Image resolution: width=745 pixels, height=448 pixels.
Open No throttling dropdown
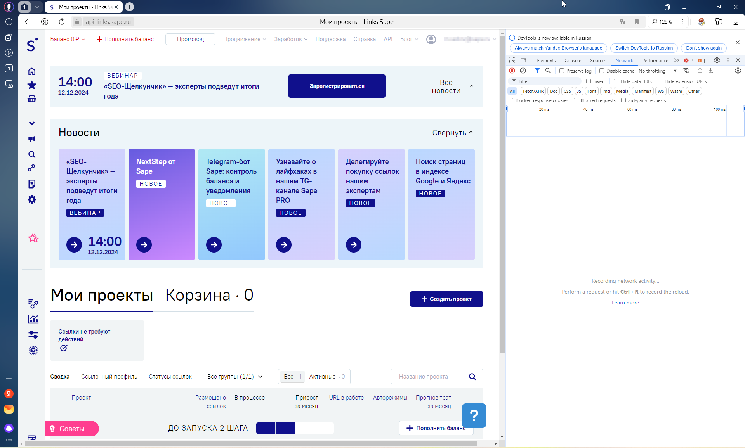658,71
